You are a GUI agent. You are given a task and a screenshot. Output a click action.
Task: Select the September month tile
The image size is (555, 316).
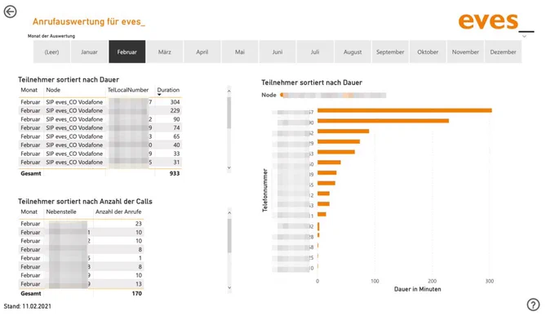click(390, 51)
